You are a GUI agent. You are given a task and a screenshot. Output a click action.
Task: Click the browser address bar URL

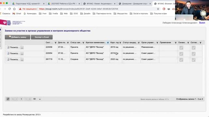pyautogui.click(x=79, y=9)
